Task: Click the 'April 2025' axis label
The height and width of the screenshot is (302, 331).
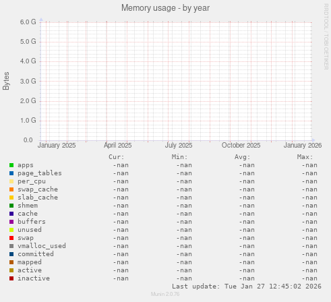Action: [118, 146]
